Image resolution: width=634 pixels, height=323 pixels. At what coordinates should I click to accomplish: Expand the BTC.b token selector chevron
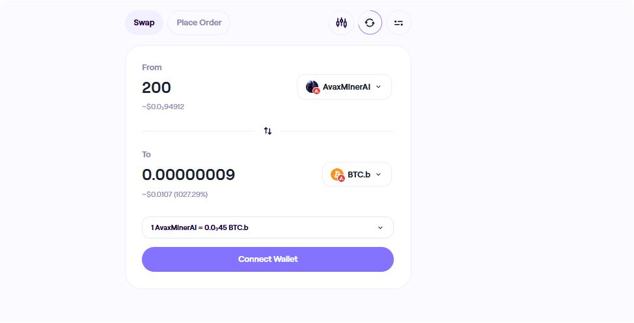[378, 174]
